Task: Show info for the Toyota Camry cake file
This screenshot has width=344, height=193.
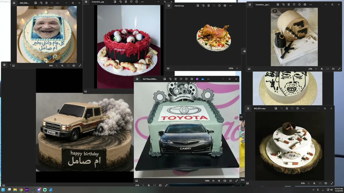Action: click(x=186, y=79)
